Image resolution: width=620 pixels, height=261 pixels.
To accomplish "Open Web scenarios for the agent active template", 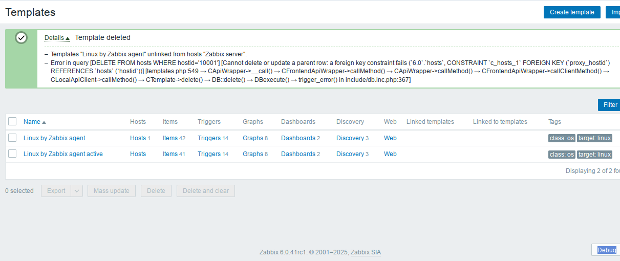I will pos(390,154).
